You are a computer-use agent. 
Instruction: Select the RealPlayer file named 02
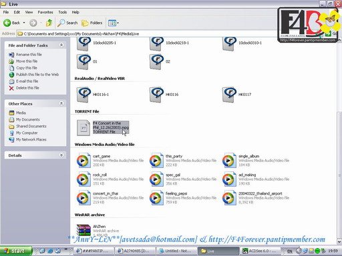[x=156, y=61]
